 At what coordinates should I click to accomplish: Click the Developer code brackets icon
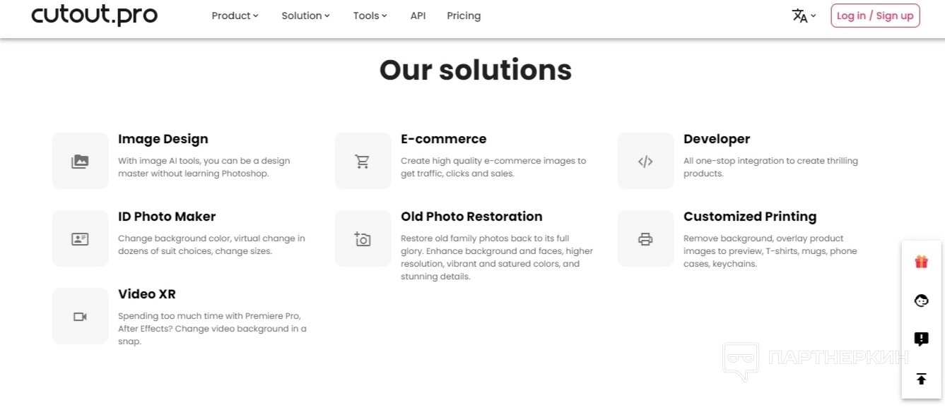(x=645, y=162)
